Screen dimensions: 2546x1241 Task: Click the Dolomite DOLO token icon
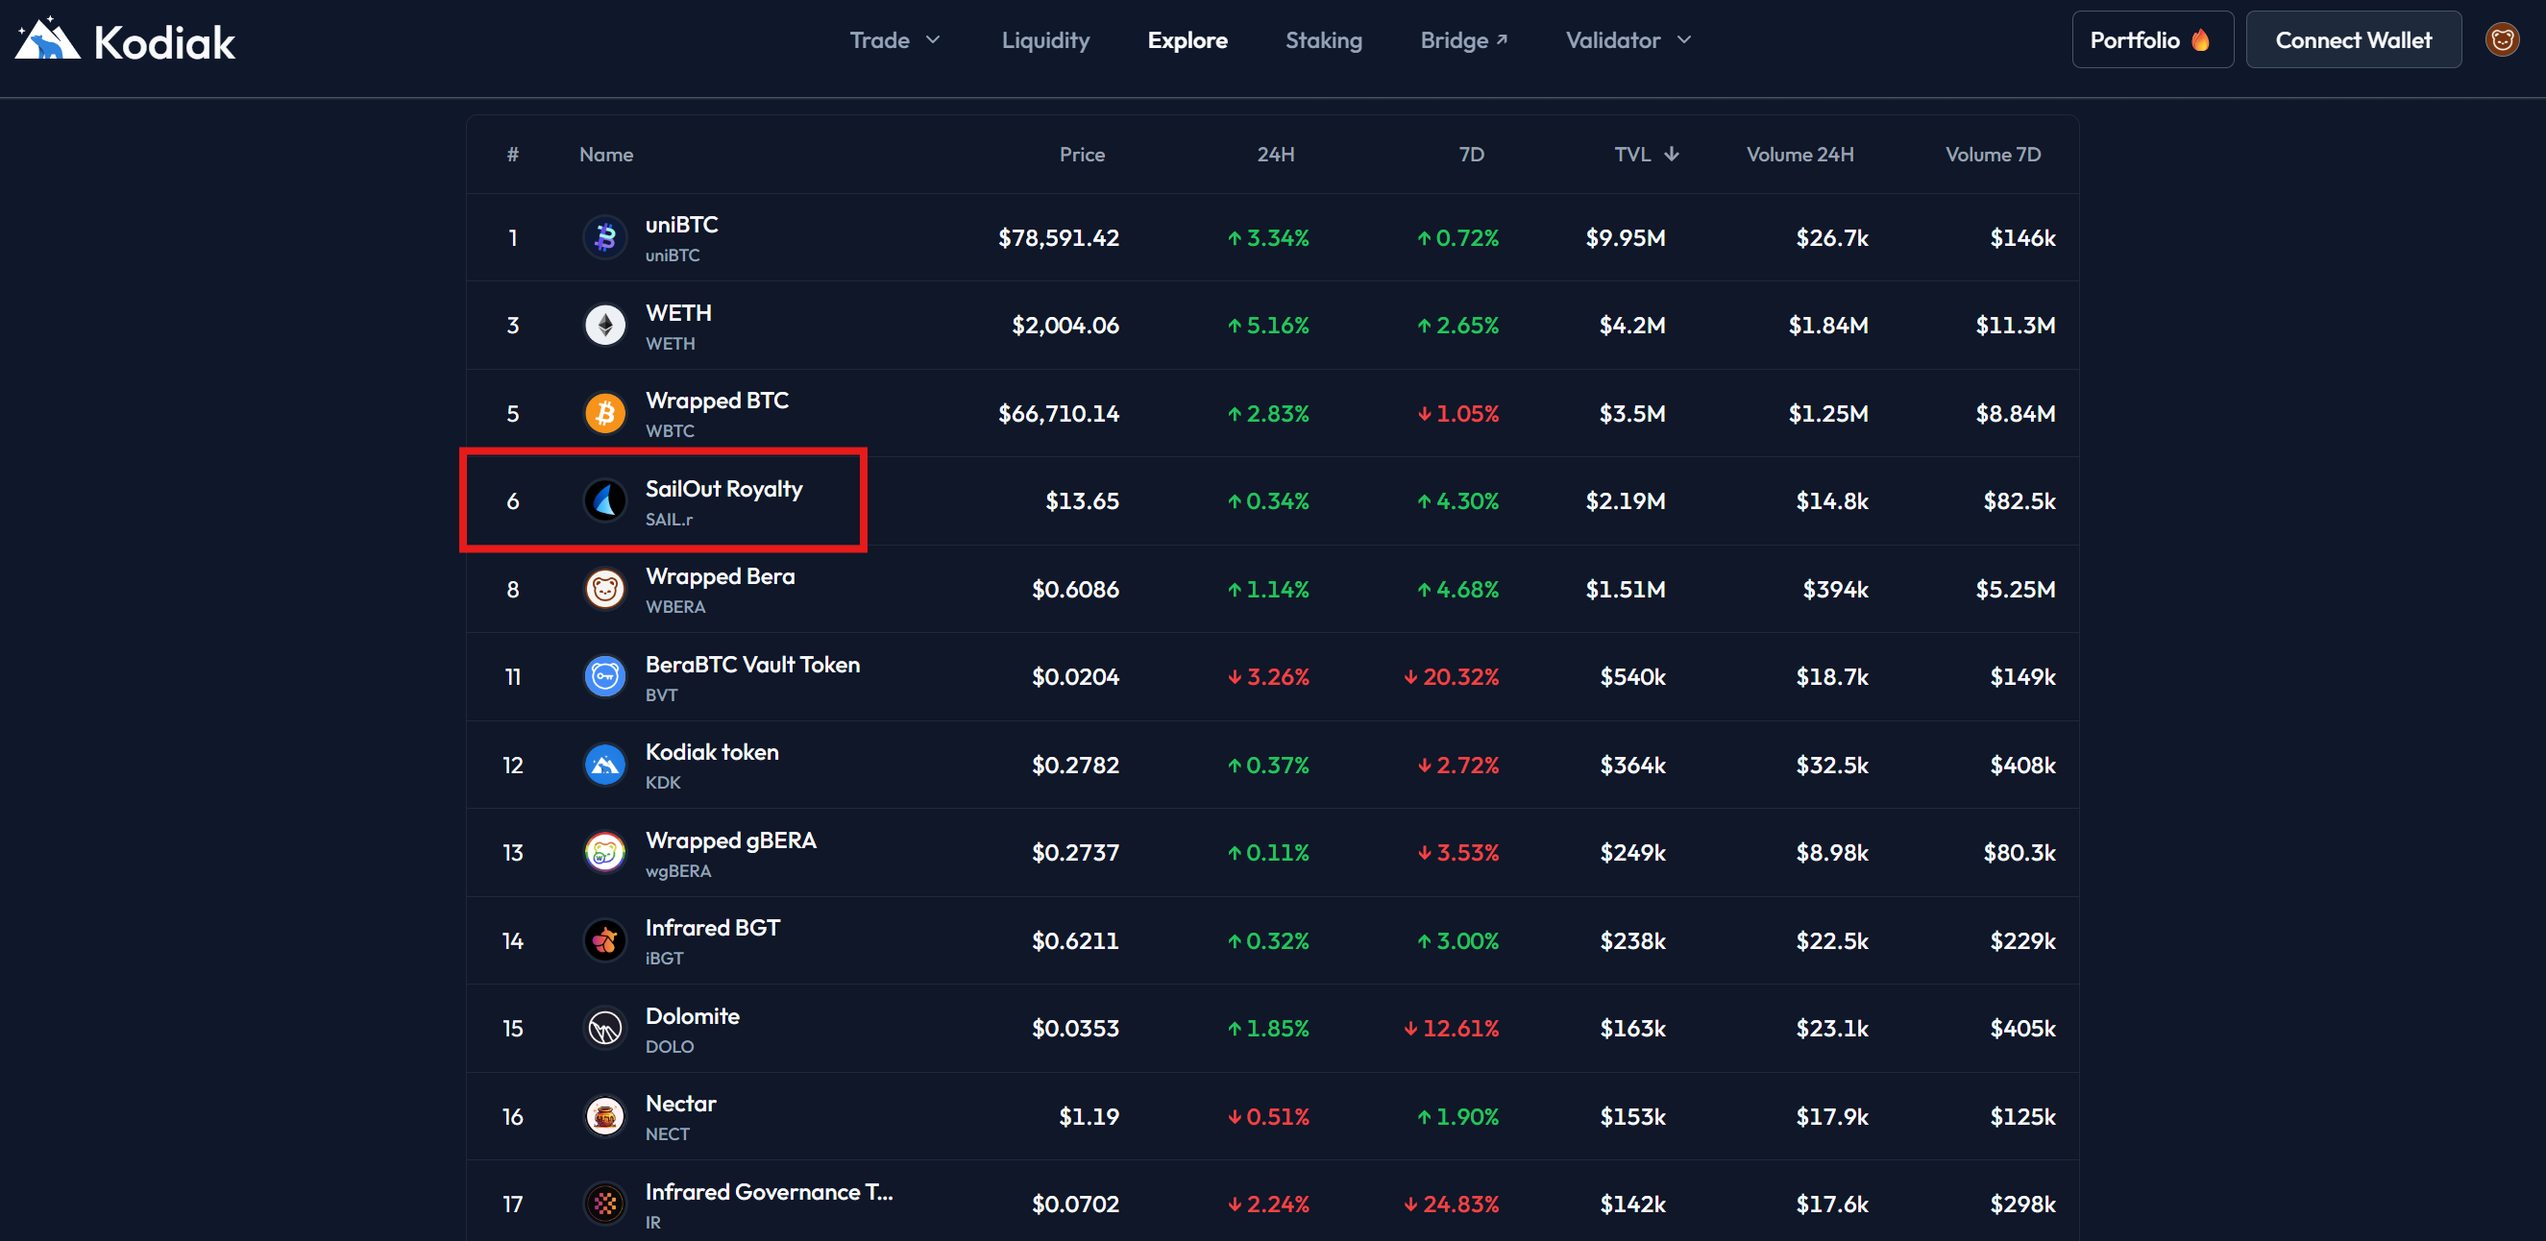click(x=605, y=1029)
